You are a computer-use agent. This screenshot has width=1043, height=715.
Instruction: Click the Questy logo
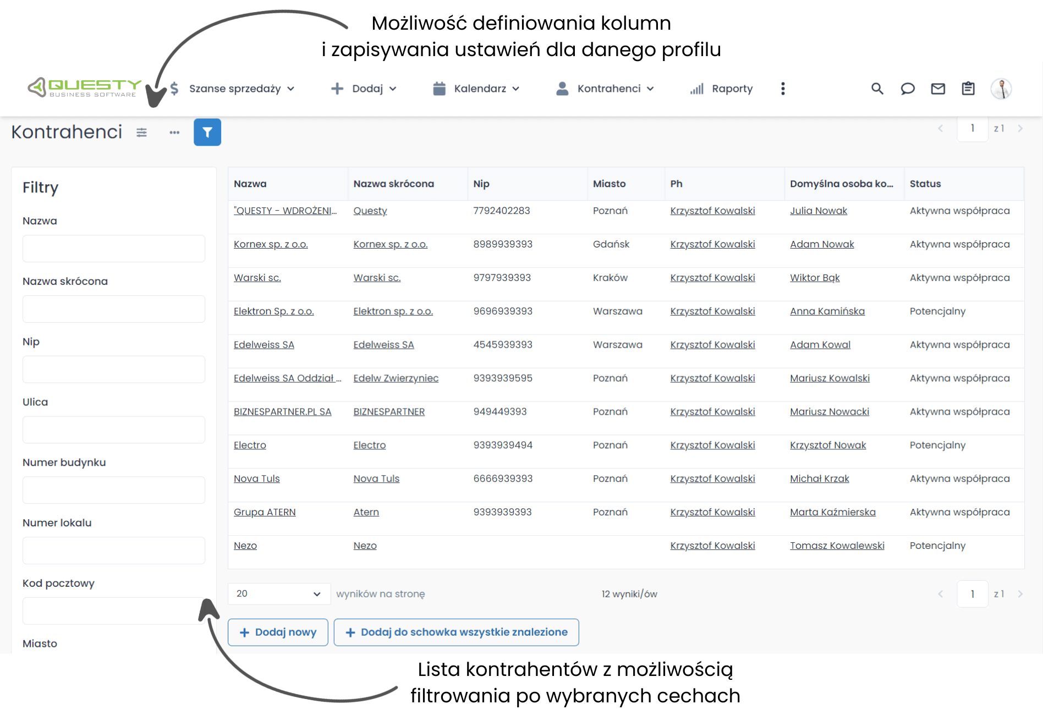(85, 87)
